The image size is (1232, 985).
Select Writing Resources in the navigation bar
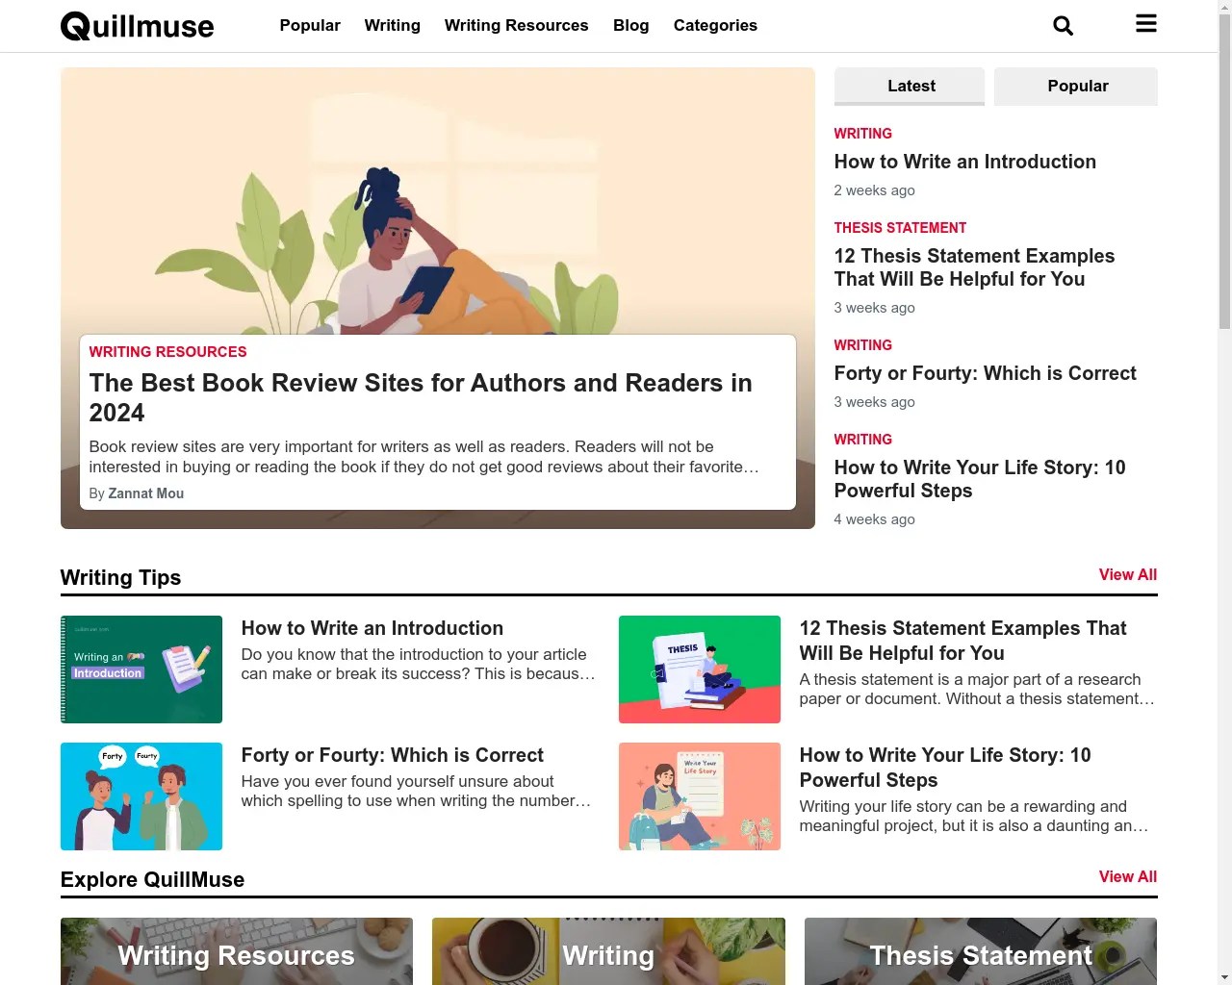(516, 26)
